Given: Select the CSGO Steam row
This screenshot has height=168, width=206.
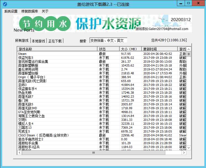Looking at the screenshot, I should pos(102,135).
